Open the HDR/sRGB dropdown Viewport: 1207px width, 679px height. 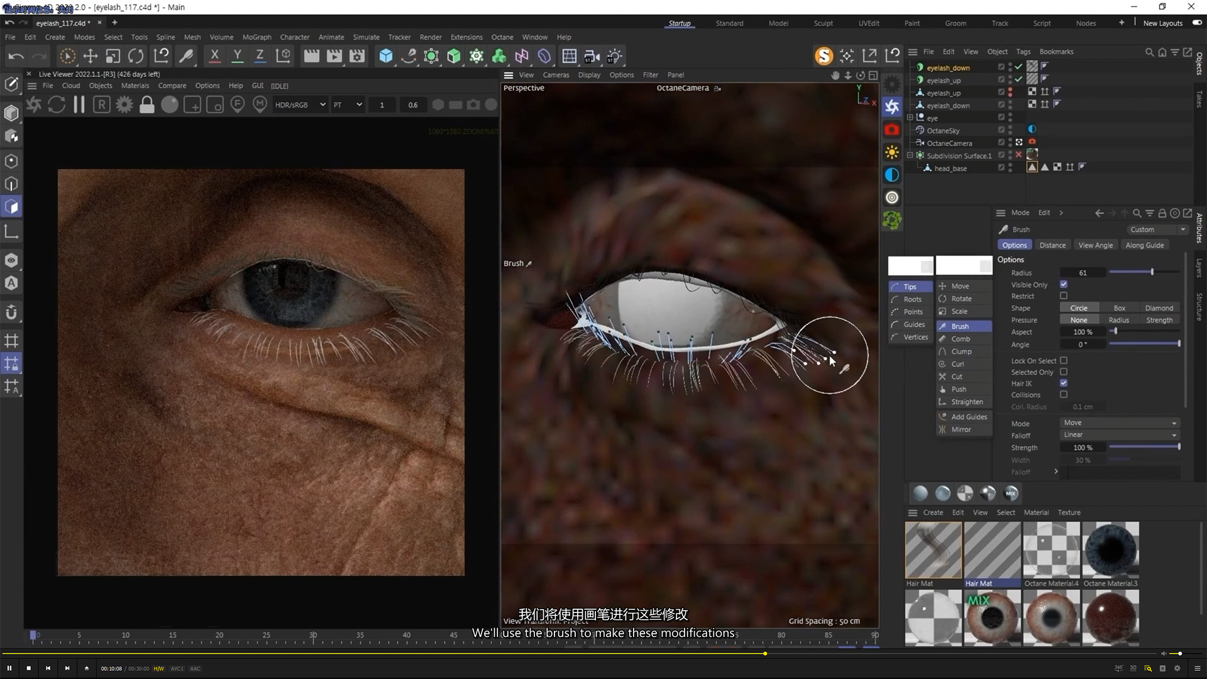[x=300, y=105]
